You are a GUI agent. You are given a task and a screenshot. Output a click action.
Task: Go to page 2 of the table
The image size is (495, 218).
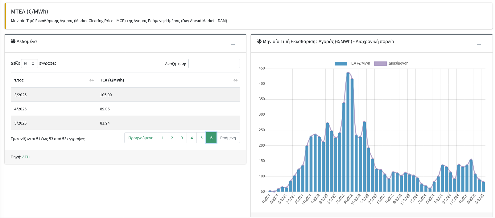click(x=172, y=138)
